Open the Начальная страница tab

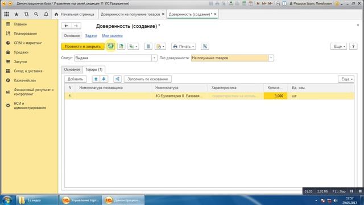tap(75, 14)
